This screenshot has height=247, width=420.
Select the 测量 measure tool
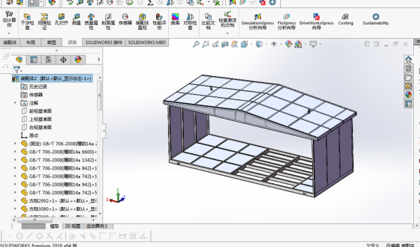pyautogui.click(x=77, y=19)
